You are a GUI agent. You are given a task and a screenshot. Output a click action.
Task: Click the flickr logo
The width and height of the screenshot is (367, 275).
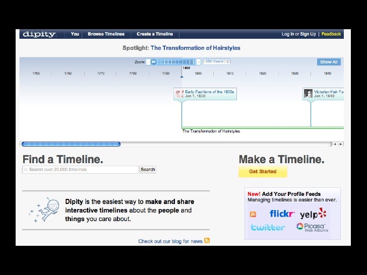282,214
